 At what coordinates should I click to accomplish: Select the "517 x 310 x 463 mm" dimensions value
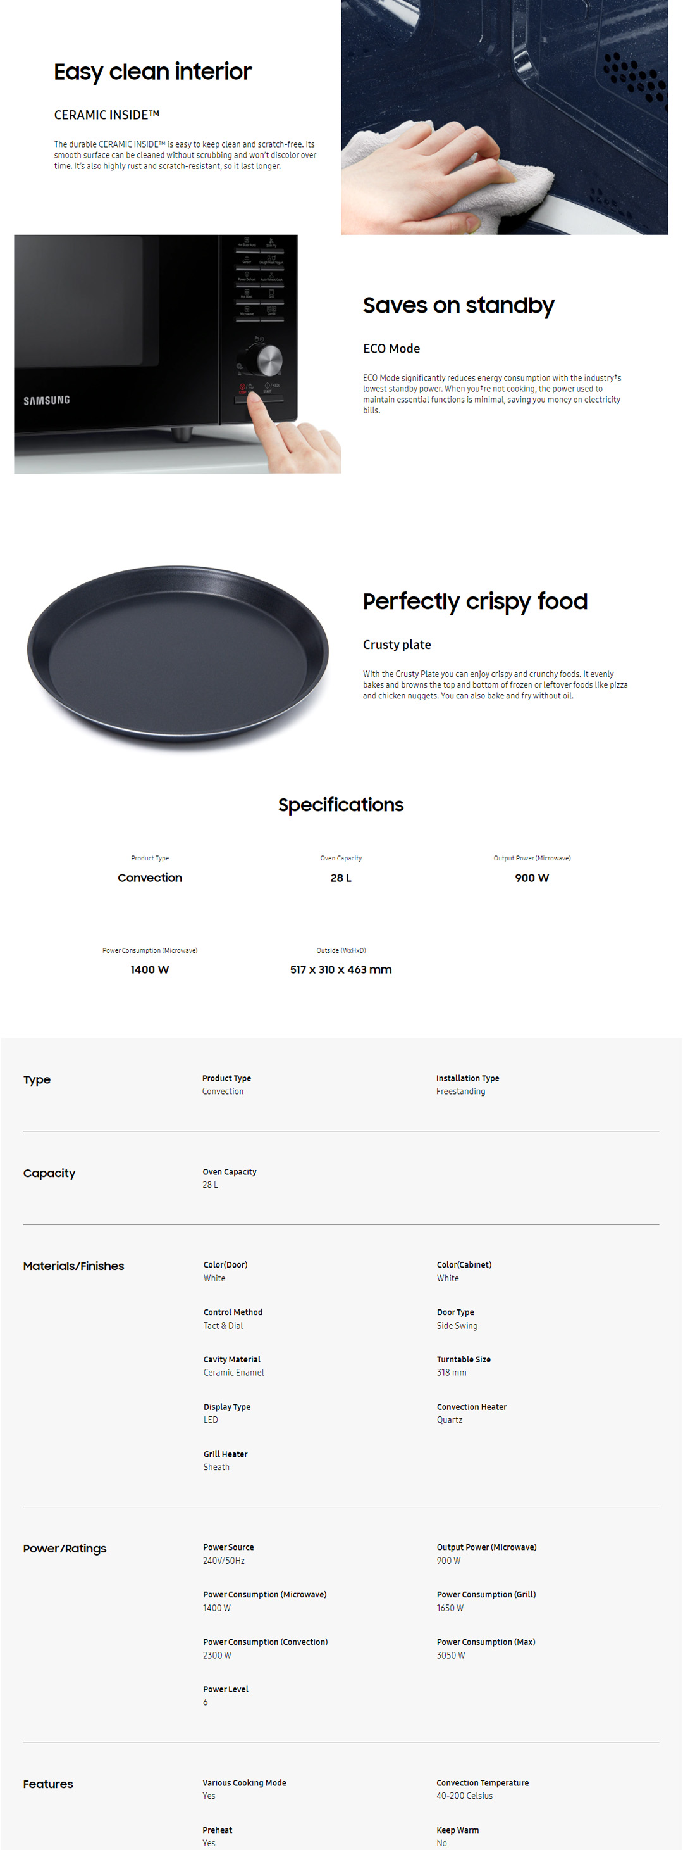[x=341, y=969]
